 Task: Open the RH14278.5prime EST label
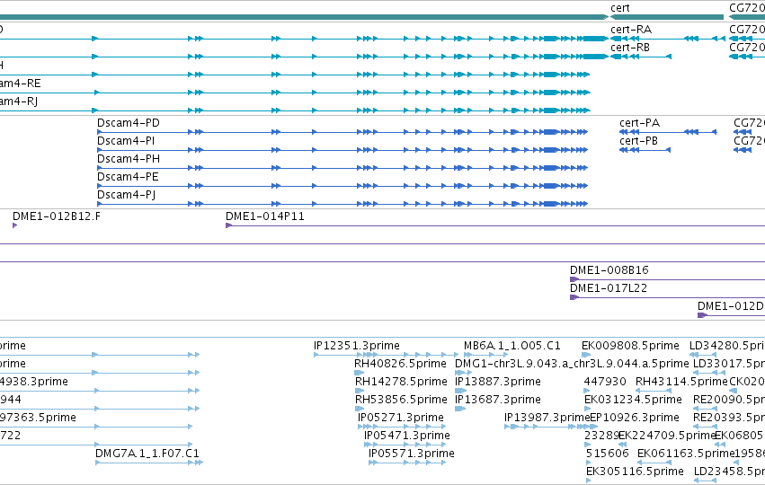pos(401,381)
